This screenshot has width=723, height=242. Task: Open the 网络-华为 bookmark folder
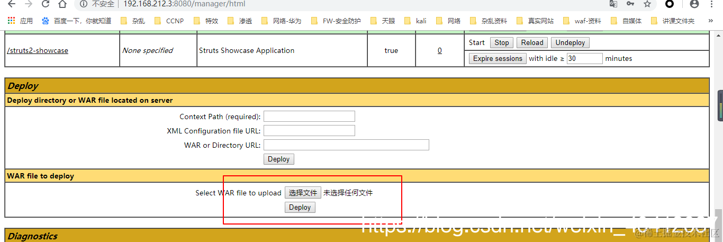tap(282, 21)
